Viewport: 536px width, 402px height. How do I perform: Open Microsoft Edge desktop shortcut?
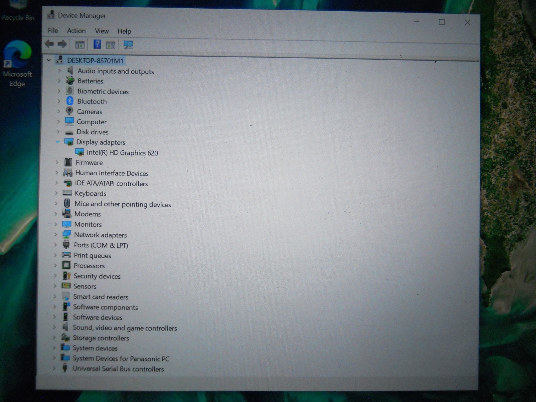point(17,64)
